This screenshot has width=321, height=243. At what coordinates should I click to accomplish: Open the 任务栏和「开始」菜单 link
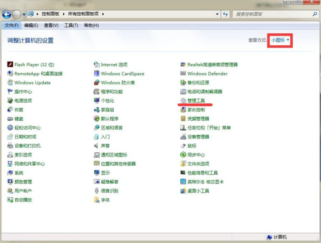[x=209, y=128]
